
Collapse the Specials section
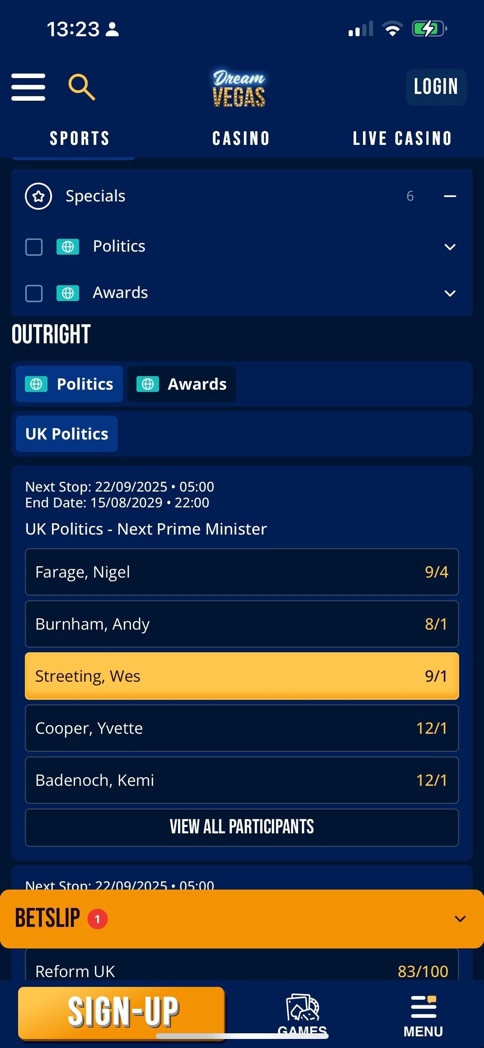click(449, 197)
